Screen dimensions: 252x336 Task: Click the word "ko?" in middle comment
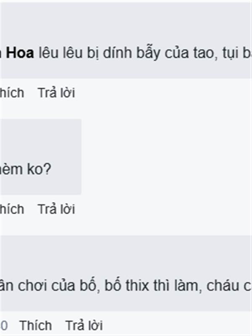tap(39, 170)
